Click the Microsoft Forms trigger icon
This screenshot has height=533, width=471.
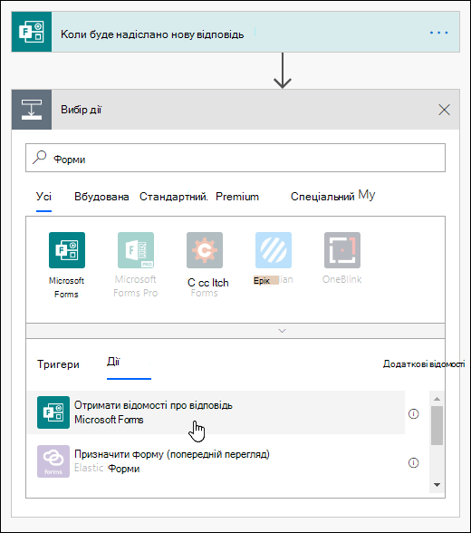click(32, 32)
